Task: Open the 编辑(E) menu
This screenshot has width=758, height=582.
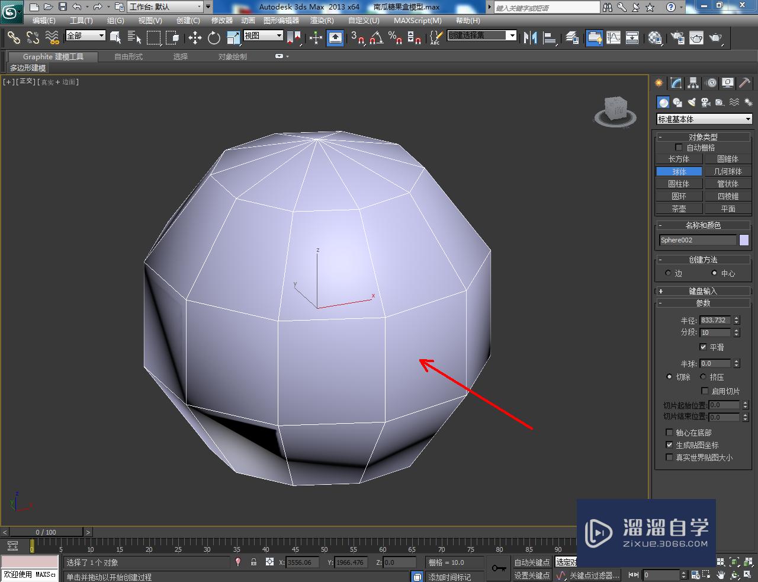Action: [44, 20]
